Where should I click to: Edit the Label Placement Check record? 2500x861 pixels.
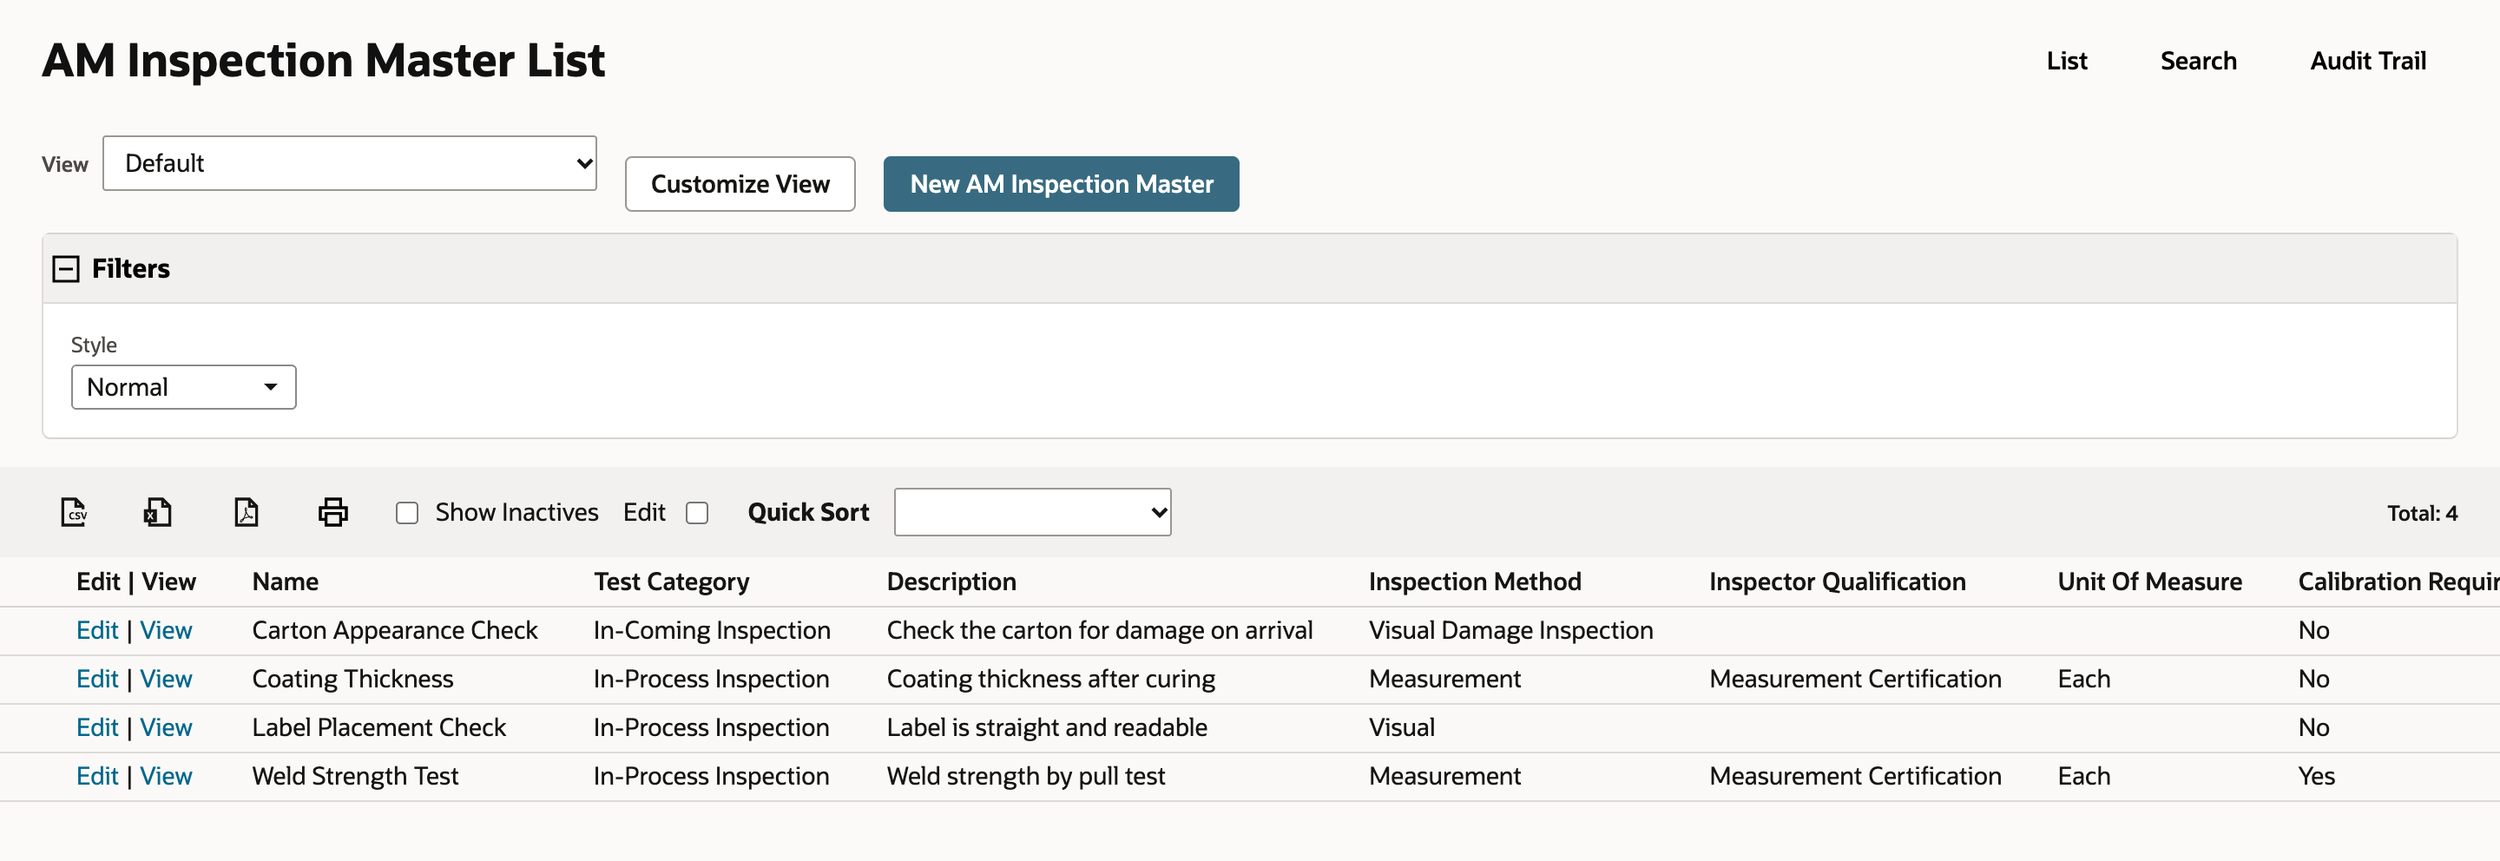pyautogui.click(x=97, y=728)
